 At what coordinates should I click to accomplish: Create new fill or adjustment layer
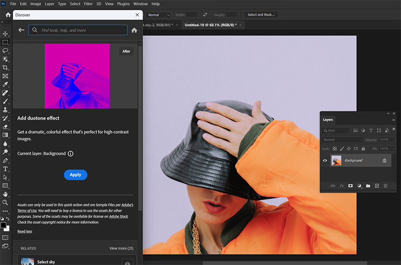tap(359, 186)
